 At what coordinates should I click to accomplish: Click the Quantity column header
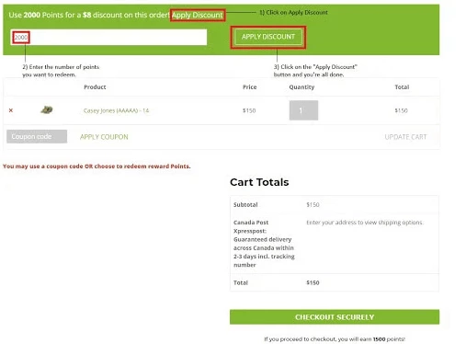click(x=301, y=87)
